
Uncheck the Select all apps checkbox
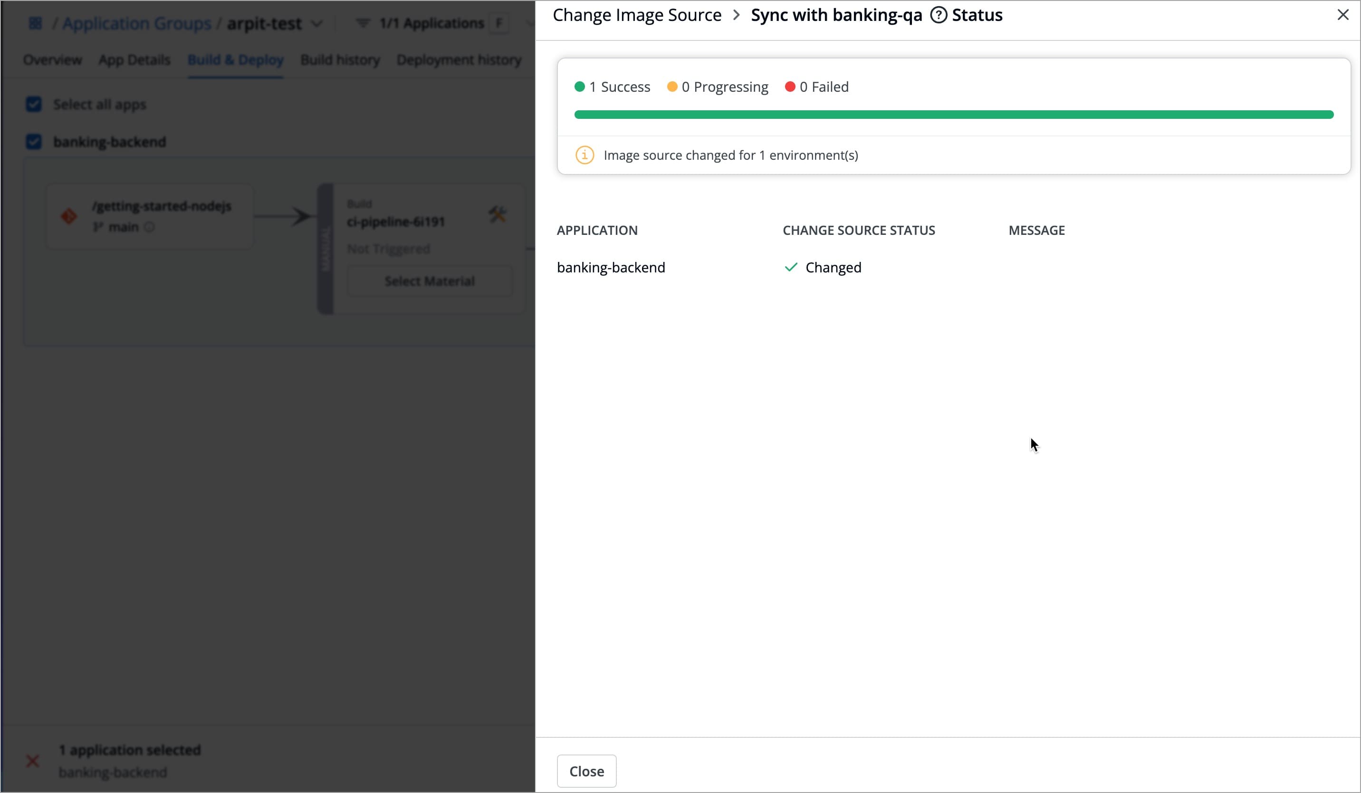click(x=33, y=104)
